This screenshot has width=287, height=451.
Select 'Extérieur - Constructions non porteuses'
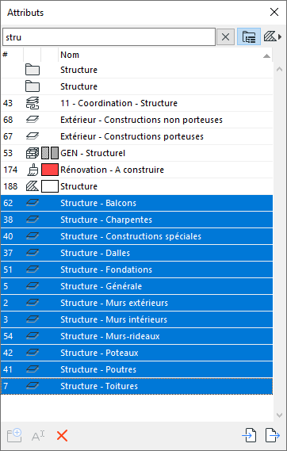(x=141, y=120)
